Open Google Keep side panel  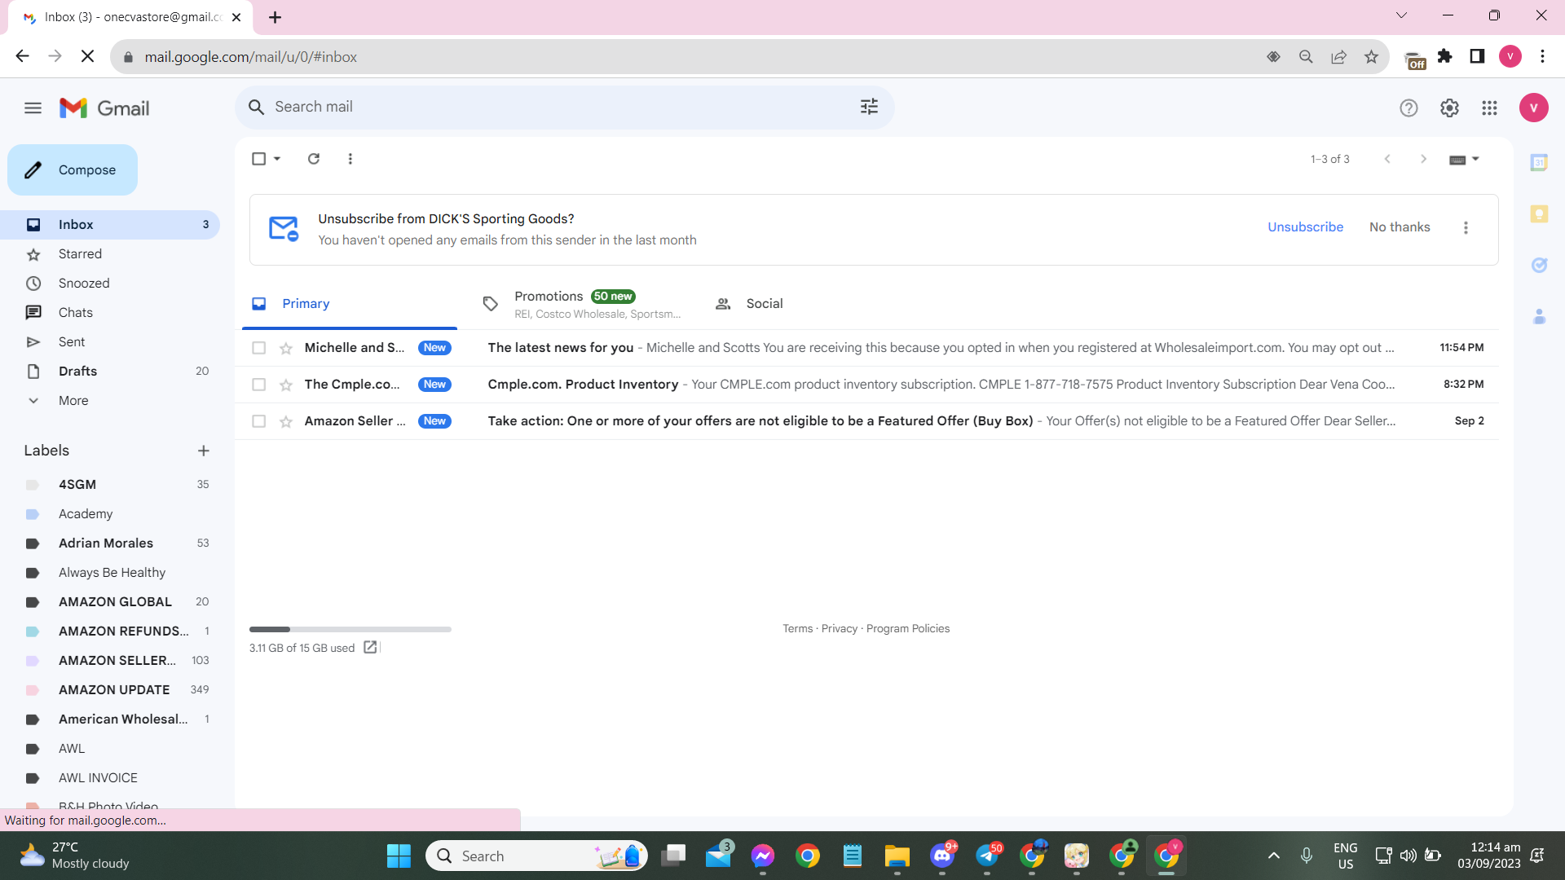pyautogui.click(x=1539, y=214)
